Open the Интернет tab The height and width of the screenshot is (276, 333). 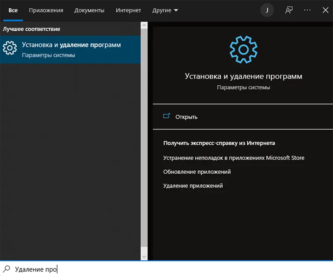coord(128,10)
